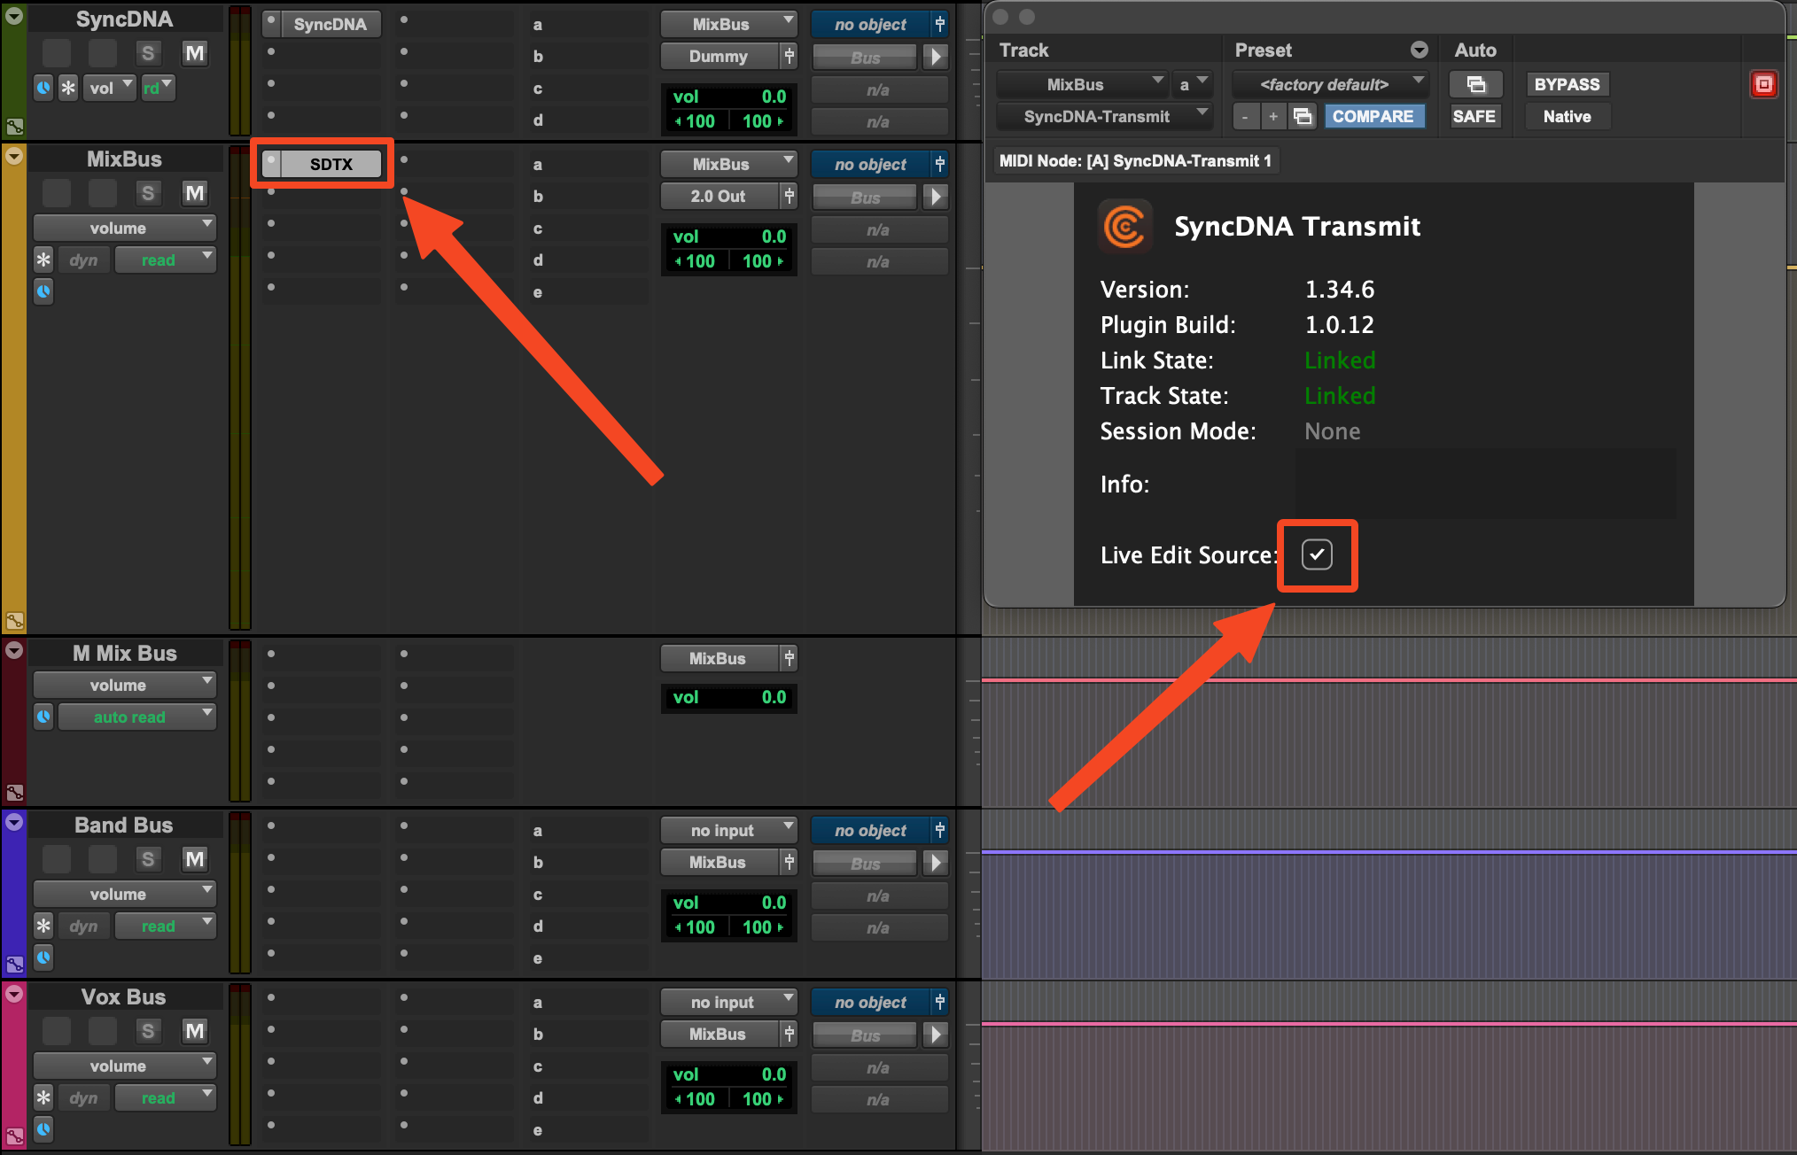Toggle plugin BYPASS
The image size is (1797, 1155).
(x=1567, y=84)
